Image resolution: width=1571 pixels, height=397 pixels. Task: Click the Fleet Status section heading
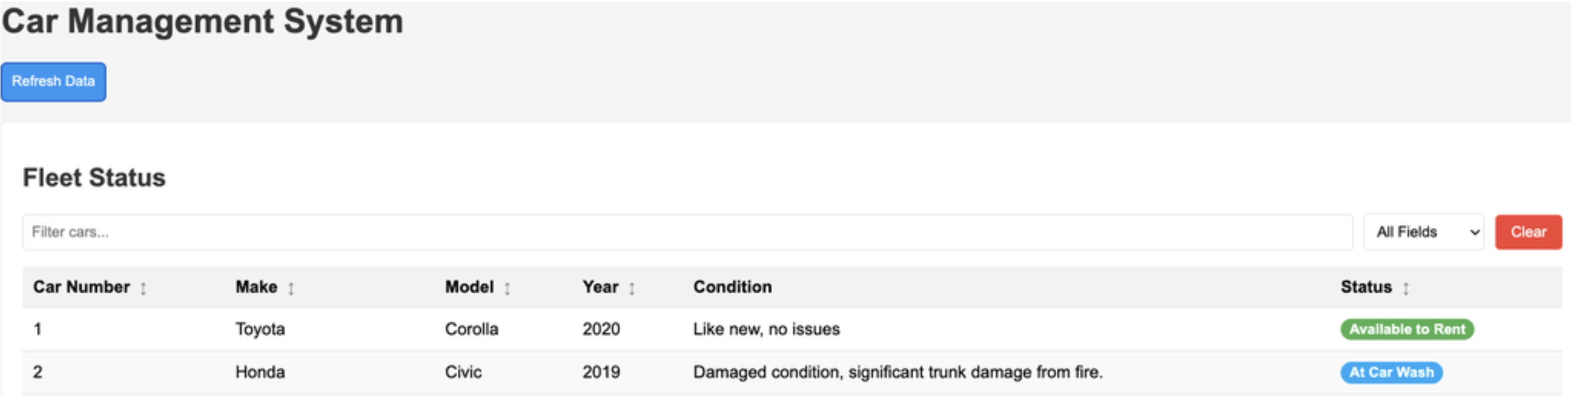95,178
